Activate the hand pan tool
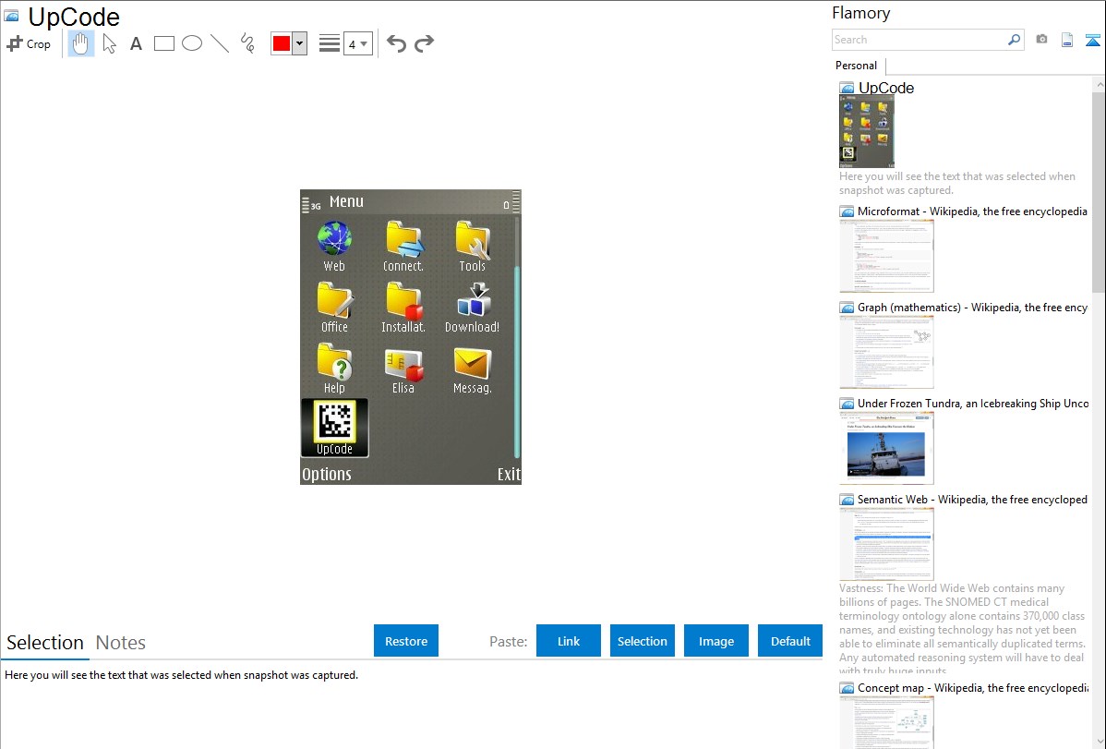 81,43
